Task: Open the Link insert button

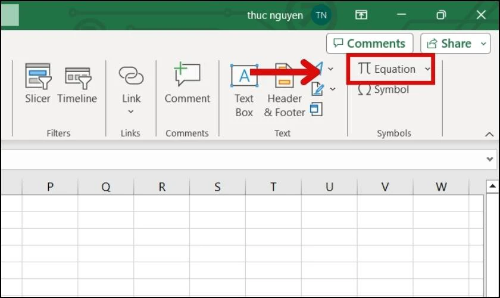Action: (x=131, y=89)
